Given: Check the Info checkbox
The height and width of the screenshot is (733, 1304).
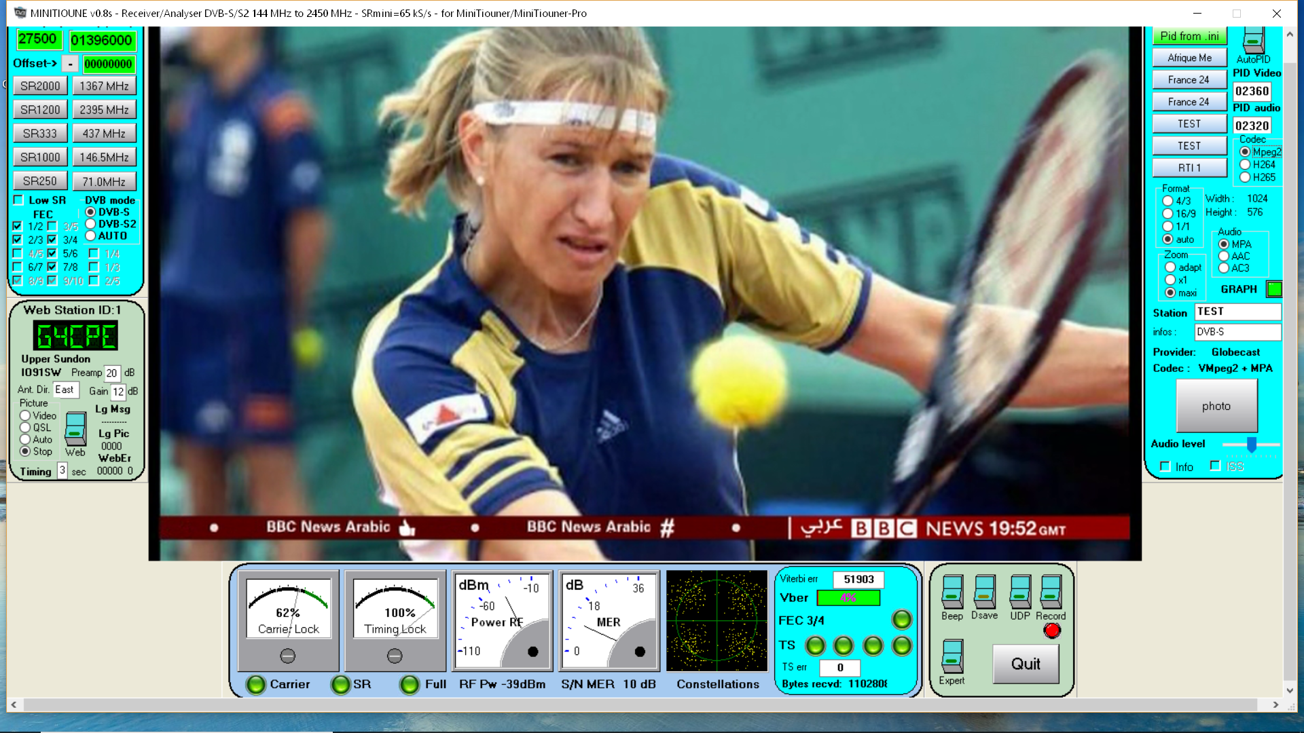Looking at the screenshot, I should [x=1165, y=467].
